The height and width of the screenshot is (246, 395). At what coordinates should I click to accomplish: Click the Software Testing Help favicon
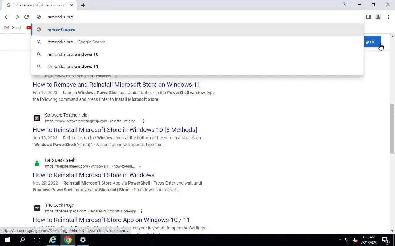(37, 118)
